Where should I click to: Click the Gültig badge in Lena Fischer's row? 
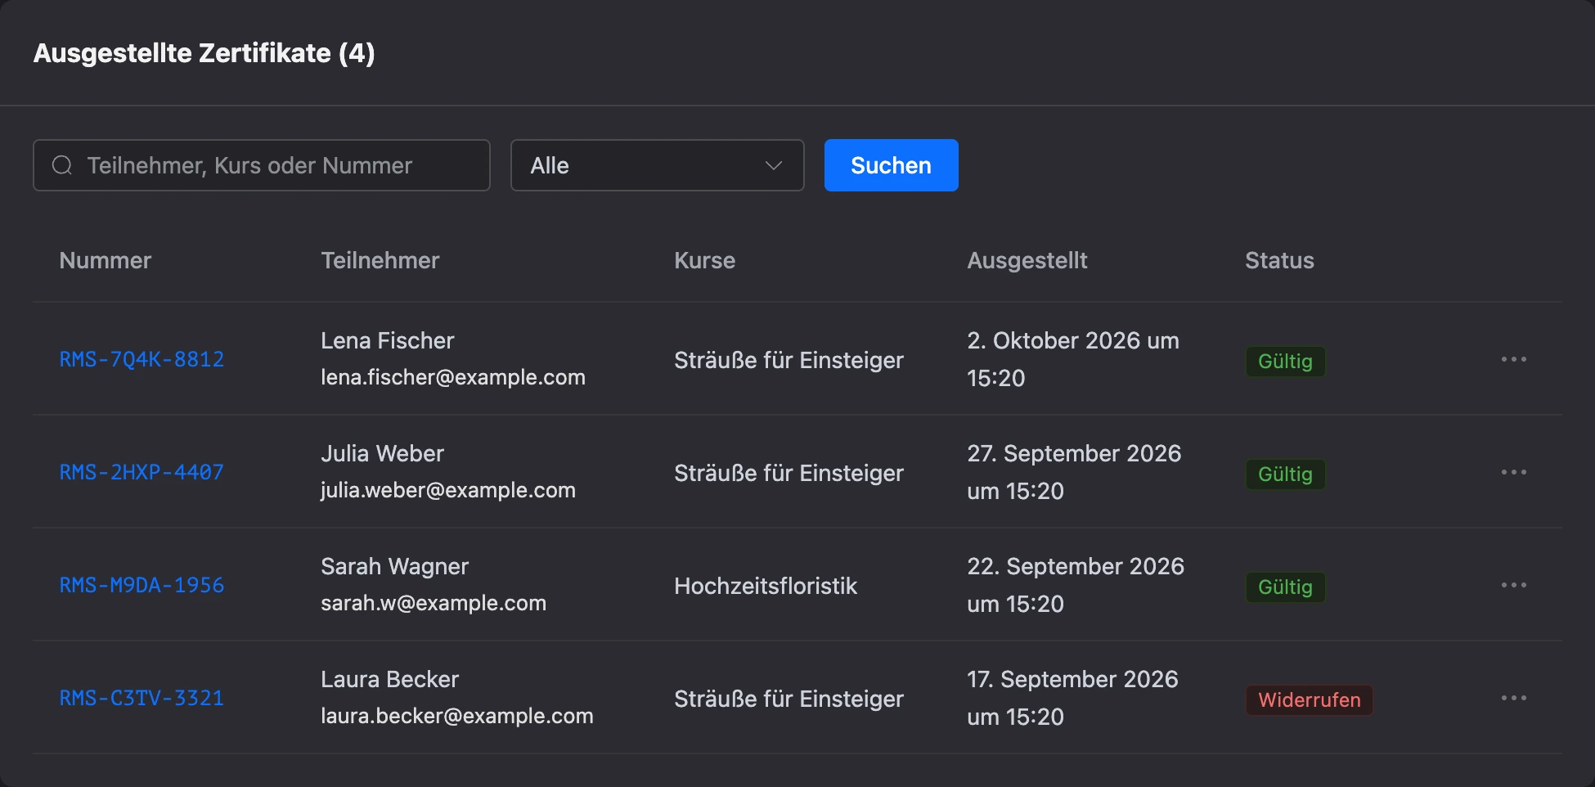(1285, 361)
